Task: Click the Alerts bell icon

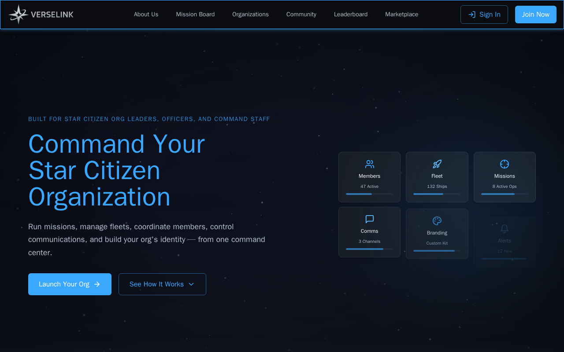Action: click(505, 229)
